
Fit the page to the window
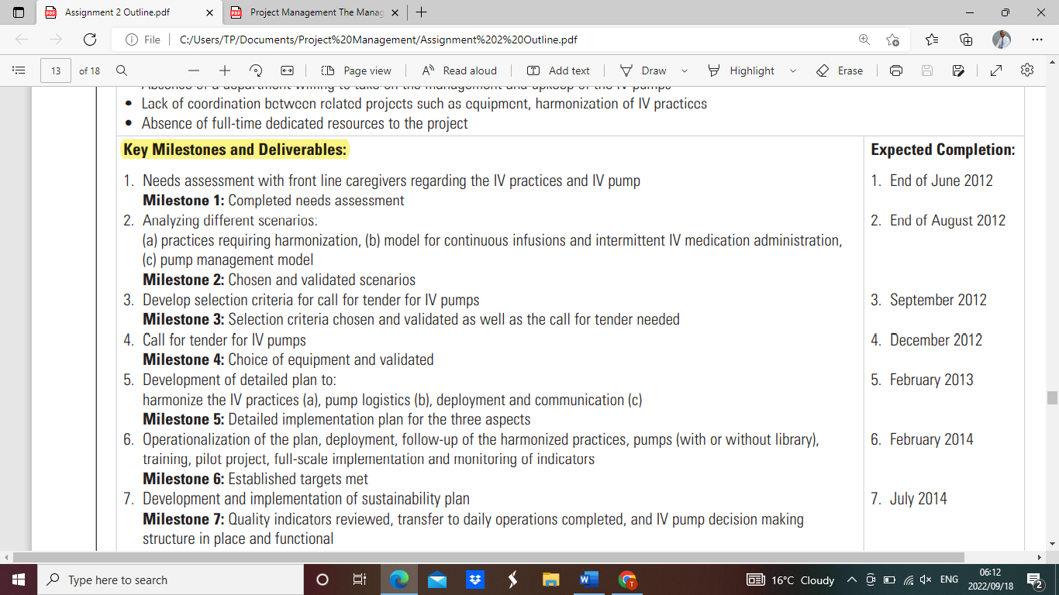pyautogui.click(x=287, y=71)
